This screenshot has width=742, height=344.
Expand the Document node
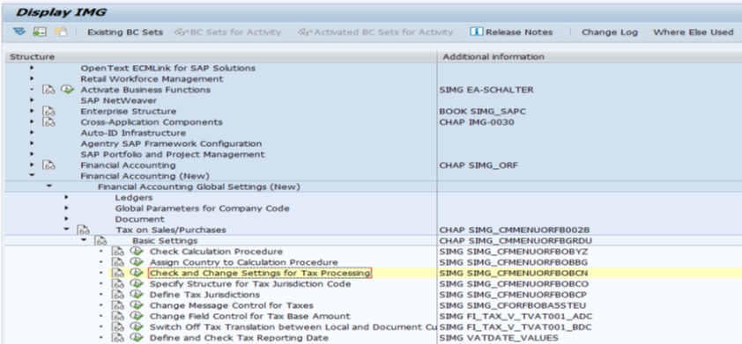[66, 219]
